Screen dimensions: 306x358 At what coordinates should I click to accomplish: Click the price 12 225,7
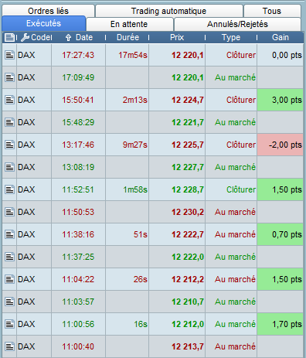188,145
